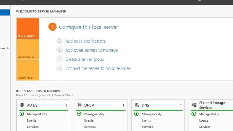Open the AD DS tile title
Screen dimensions: 233x131
32,105
